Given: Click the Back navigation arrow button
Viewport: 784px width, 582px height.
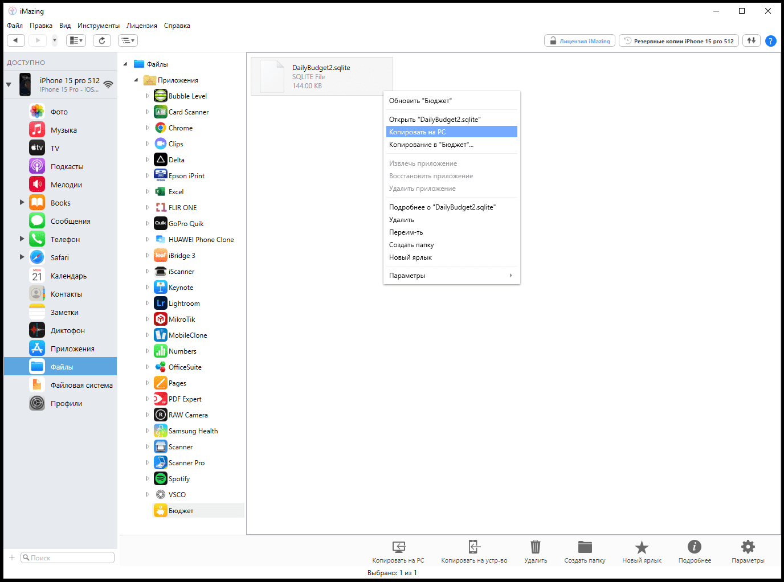Looking at the screenshot, I should click(16, 40).
